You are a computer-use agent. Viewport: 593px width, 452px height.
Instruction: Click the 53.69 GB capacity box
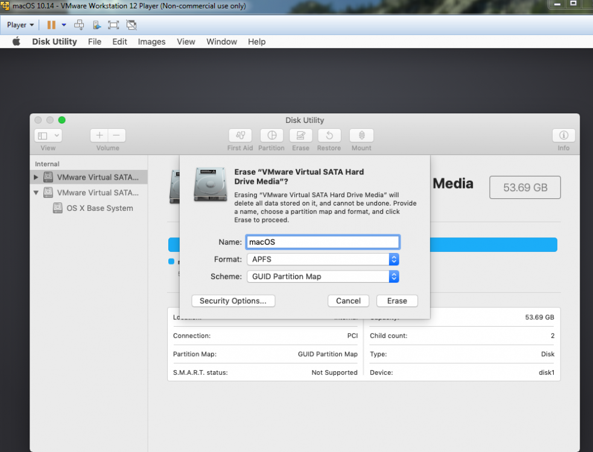point(525,187)
